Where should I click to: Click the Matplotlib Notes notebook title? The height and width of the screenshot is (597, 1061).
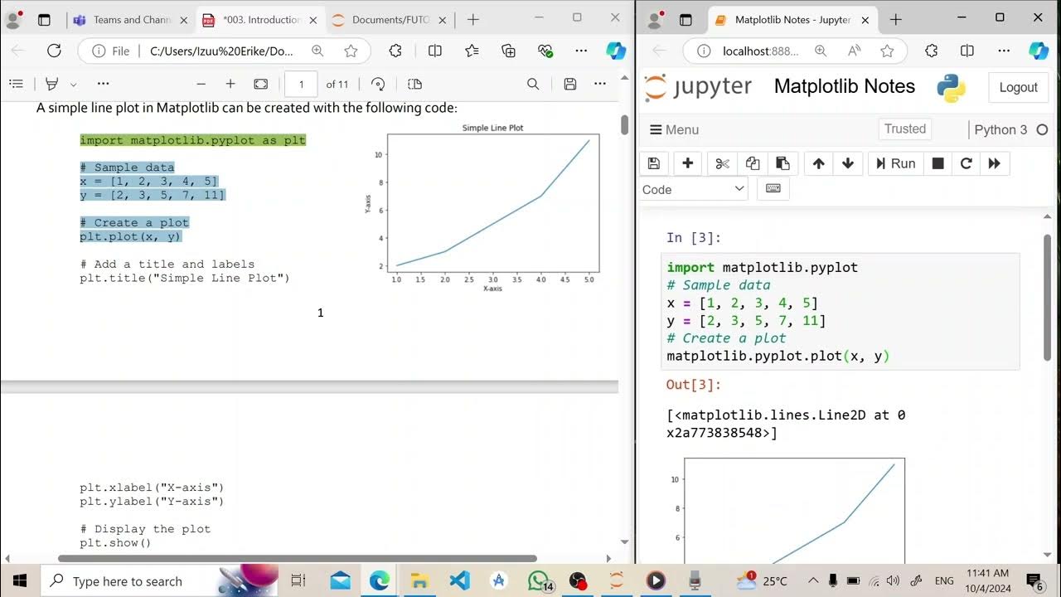(844, 86)
